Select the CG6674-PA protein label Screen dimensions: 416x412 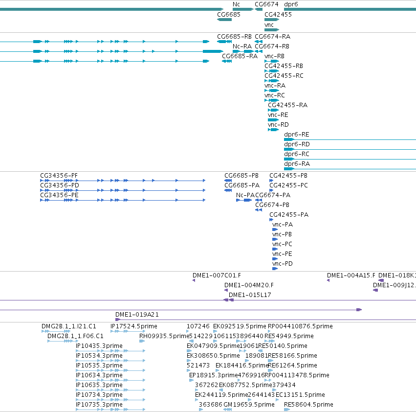pyautogui.click(x=273, y=195)
